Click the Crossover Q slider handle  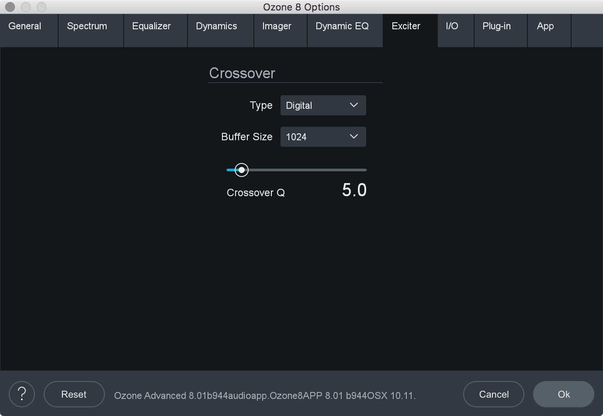click(242, 170)
